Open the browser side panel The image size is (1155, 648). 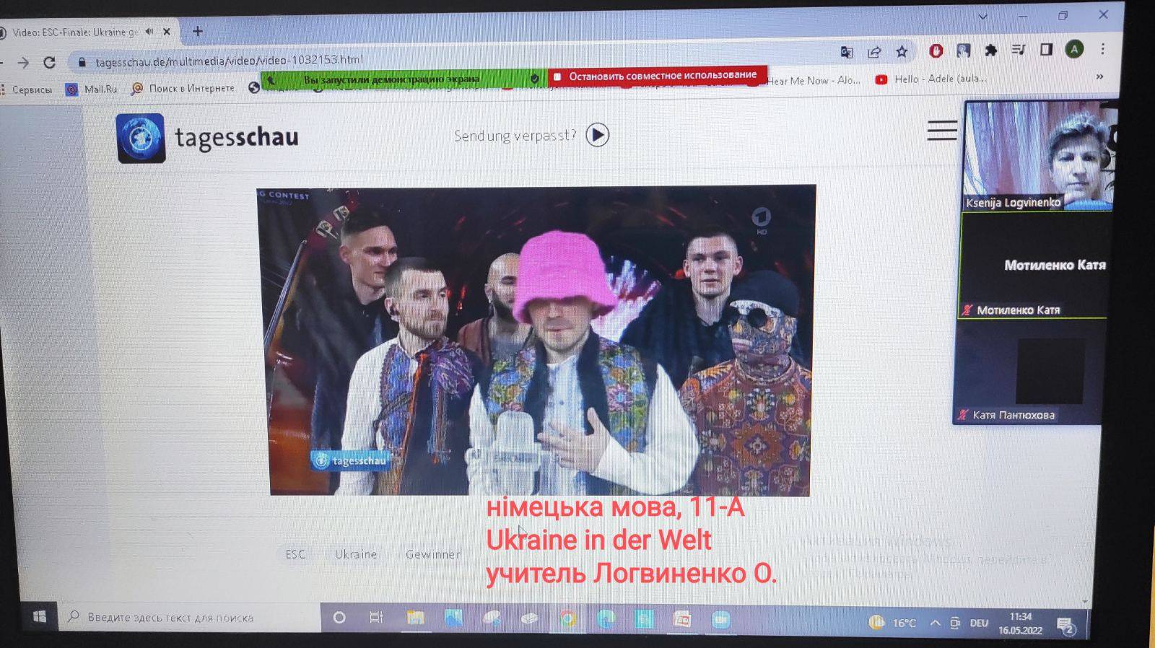coord(1046,50)
